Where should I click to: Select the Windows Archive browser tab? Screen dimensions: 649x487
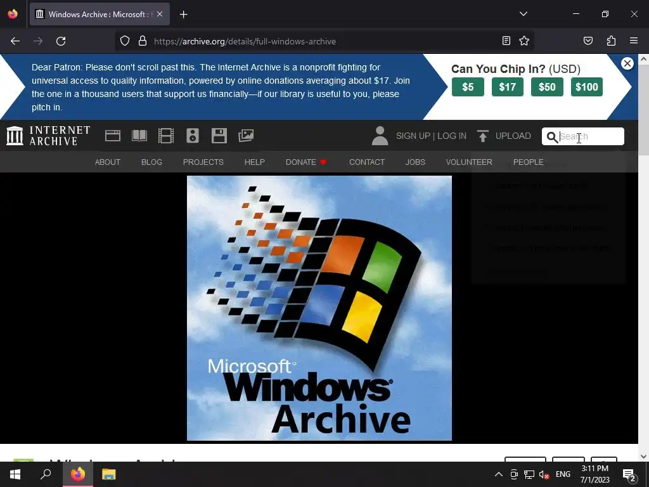pyautogui.click(x=100, y=14)
